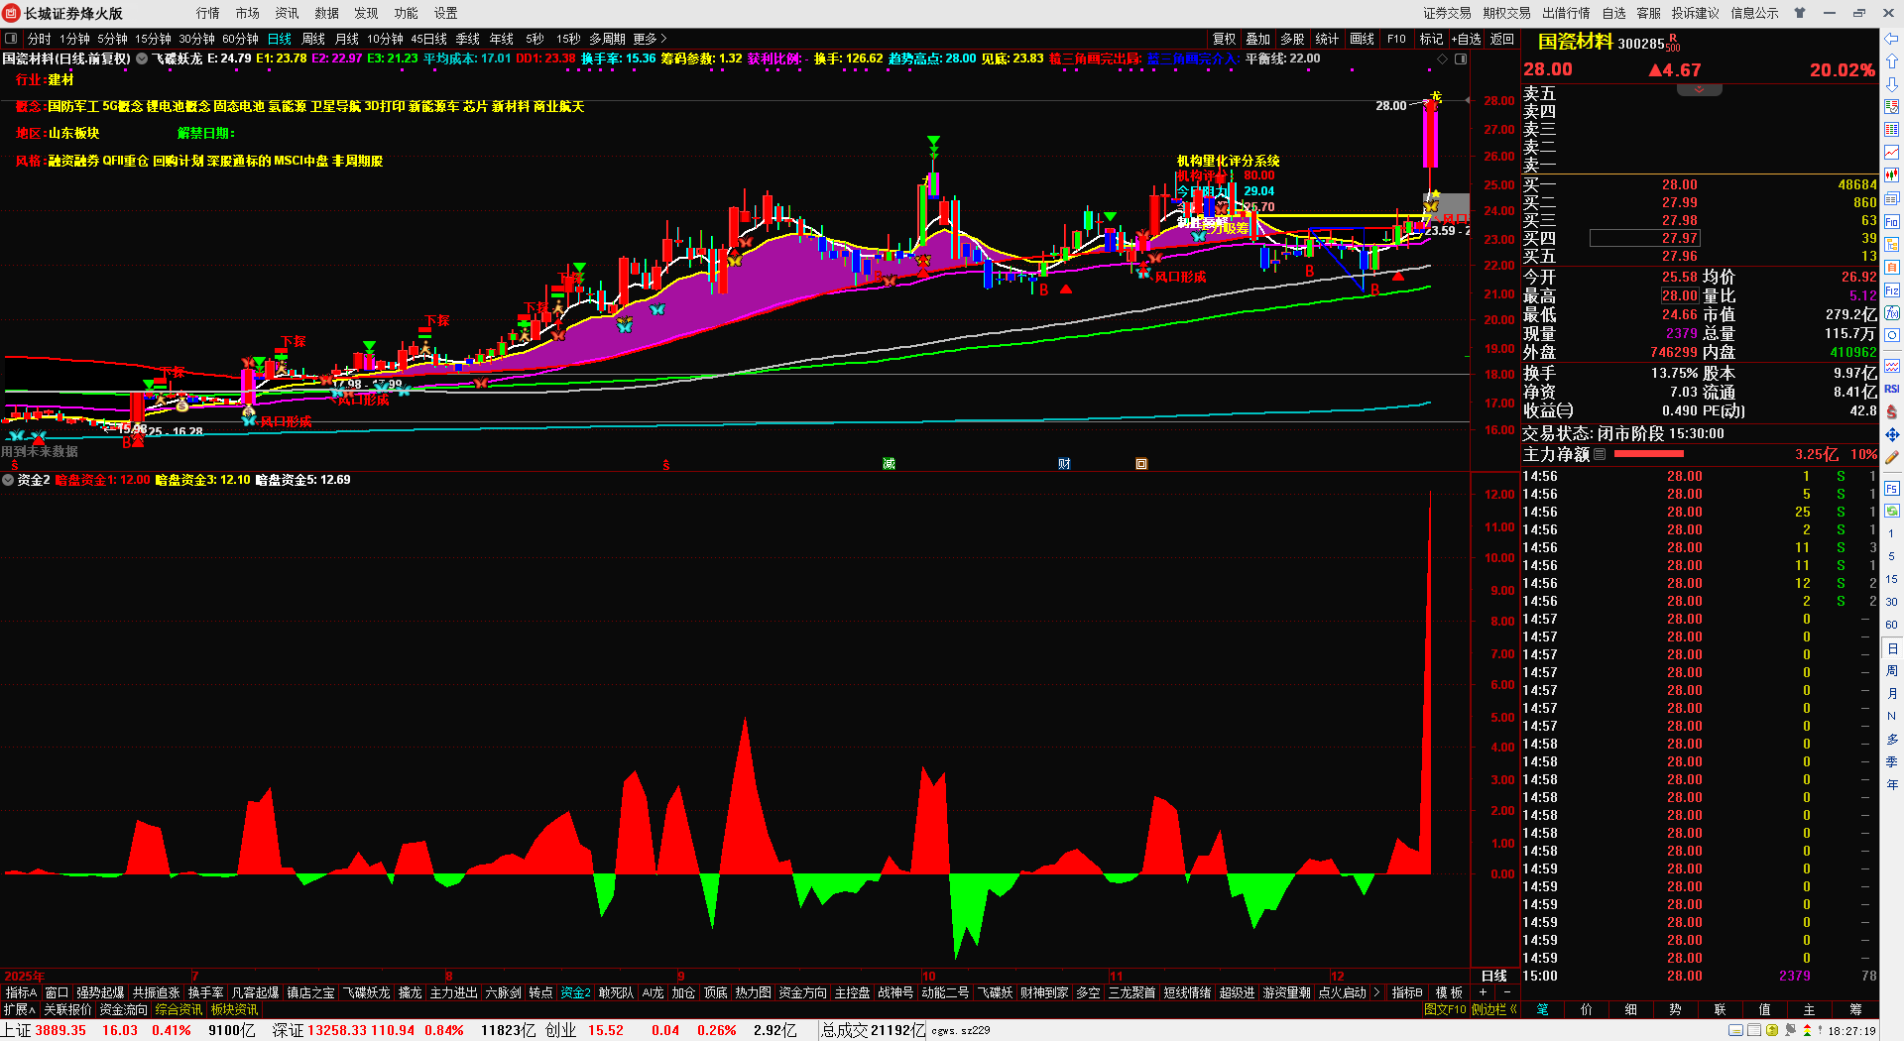1904x1041 pixels.
Task: Click the - zoom-out chart button
Action: tap(1507, 992)
